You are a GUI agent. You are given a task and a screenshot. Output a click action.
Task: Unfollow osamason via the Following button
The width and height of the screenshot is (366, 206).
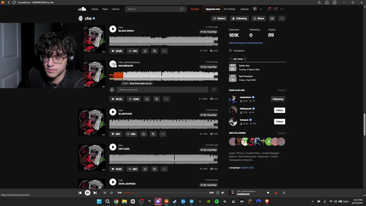pos(278,99)
